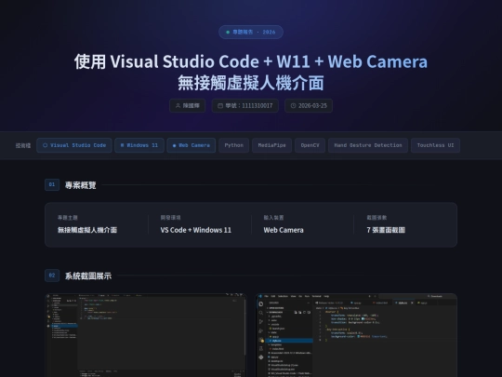This screenshot has width=502, height=377.
Task: Click the 02 section number badge
Action: pyautogui.click(x=52, y=276)
